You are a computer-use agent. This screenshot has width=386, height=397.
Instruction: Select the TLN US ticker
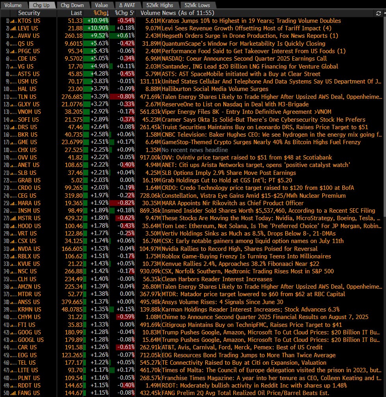27,97
